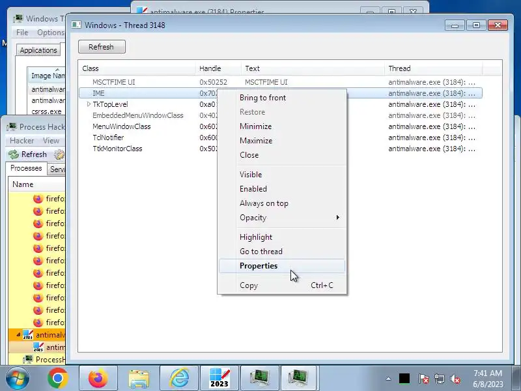Sort by the Text column header
The image size is (521, 391).
[313, 68]
